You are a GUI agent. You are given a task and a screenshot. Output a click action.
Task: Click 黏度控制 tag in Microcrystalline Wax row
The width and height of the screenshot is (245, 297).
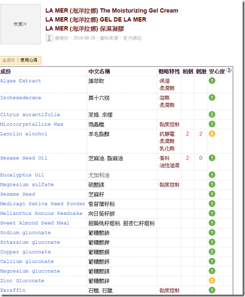click(169, 124)
